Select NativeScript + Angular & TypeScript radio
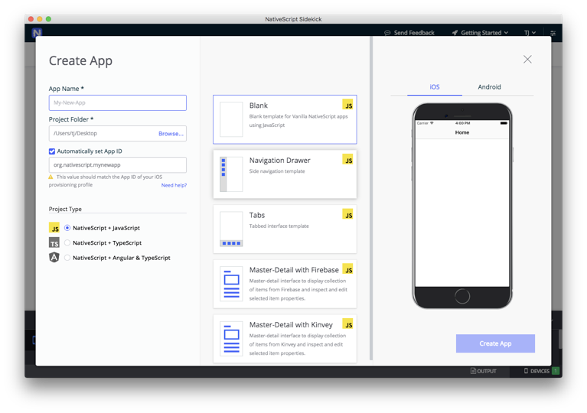 pyautogui.click(x=67, y=258)
